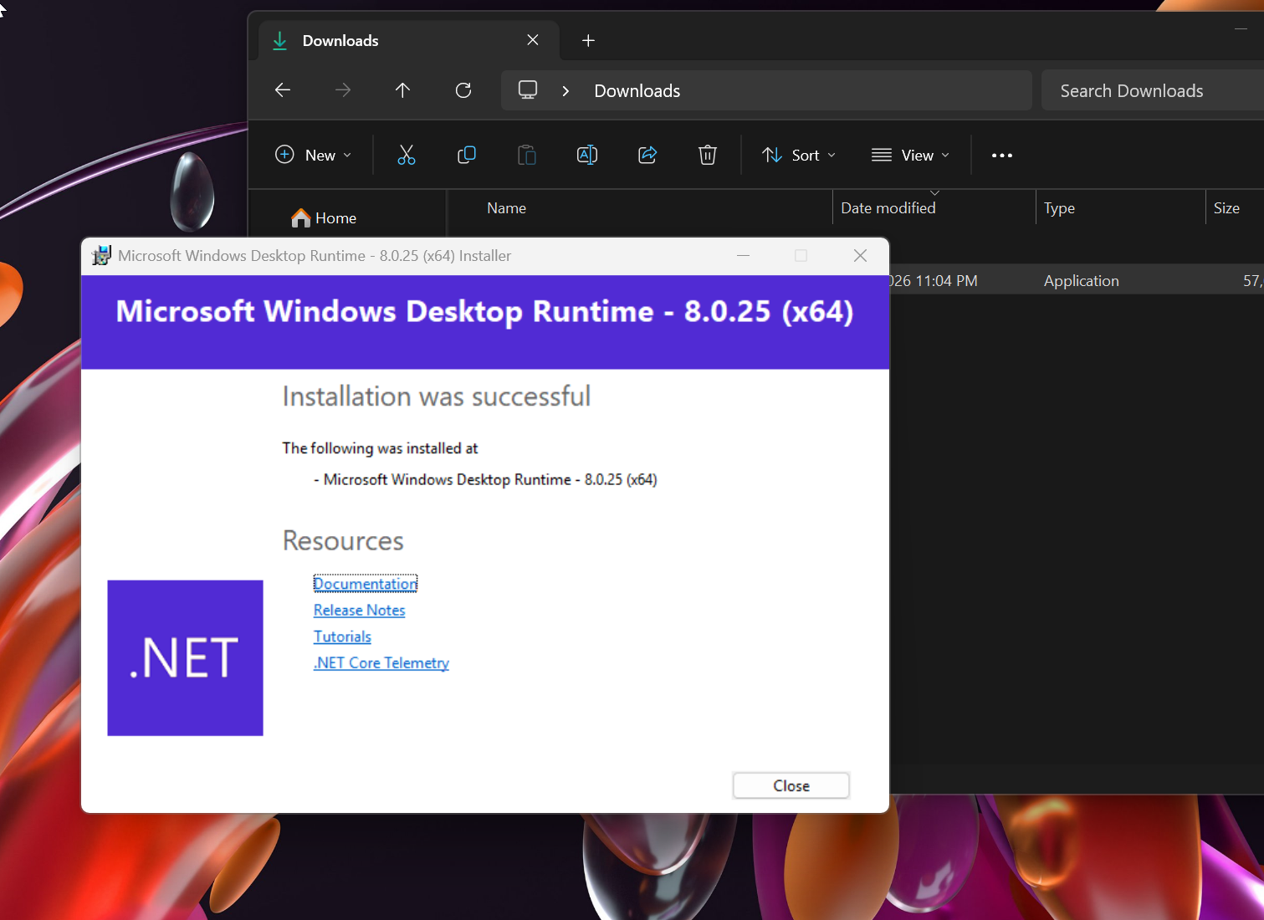Click the Copy icon in toolbar
This screenshot has height=920, width=1264.
[x=467, y=155]
